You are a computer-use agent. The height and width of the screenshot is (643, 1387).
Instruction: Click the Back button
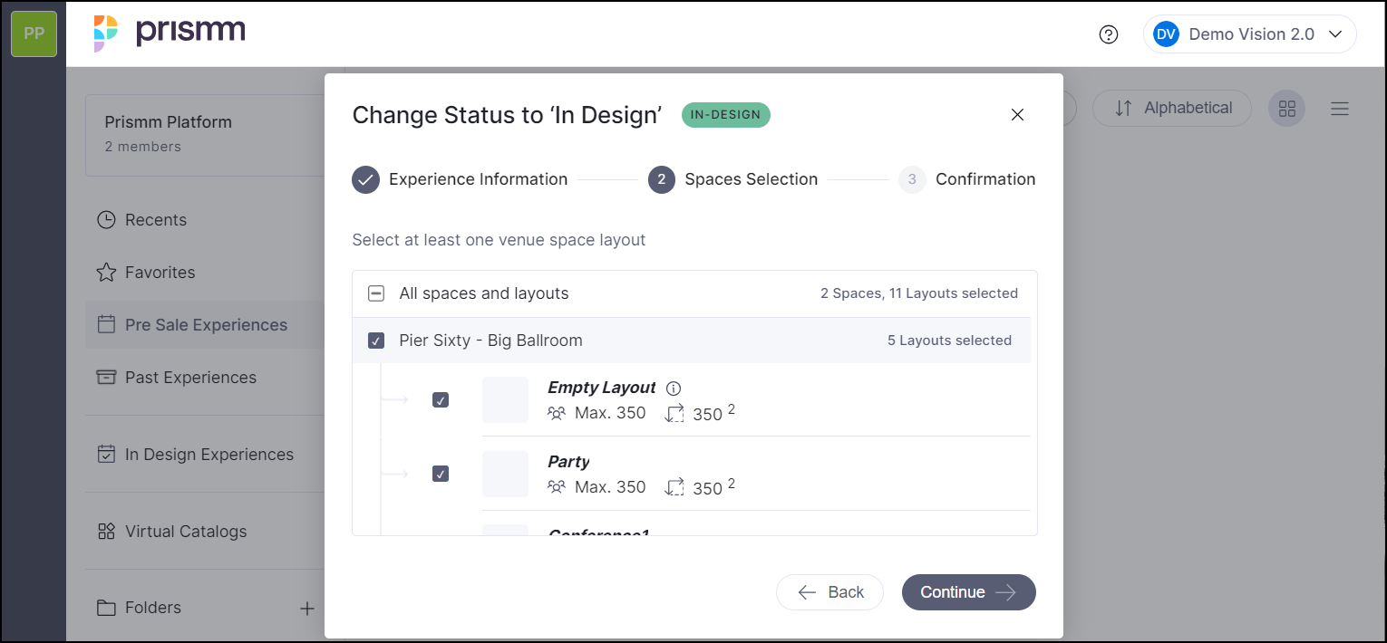(x=829, y=592)
